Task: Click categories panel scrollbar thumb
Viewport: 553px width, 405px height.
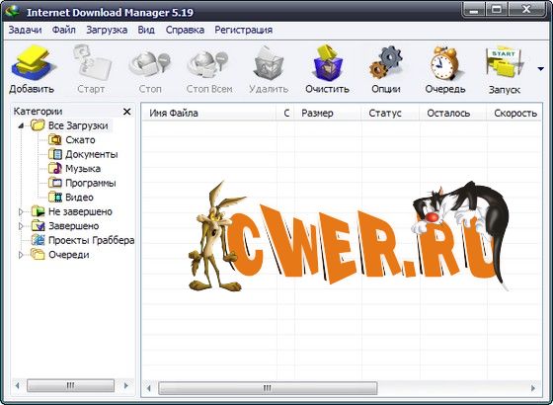Action: (70, 385)
